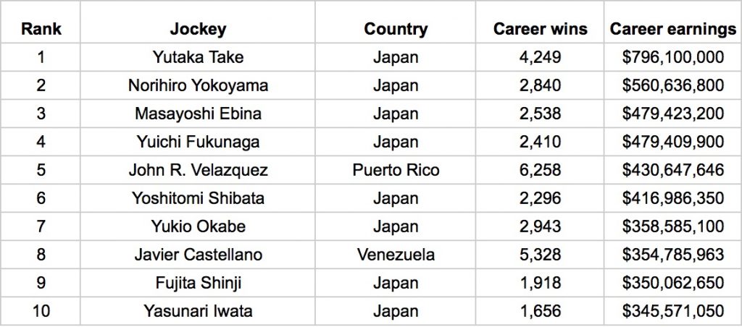Select the Country header cell
Screen dimensions: 742x327
[x=396, y=29]
